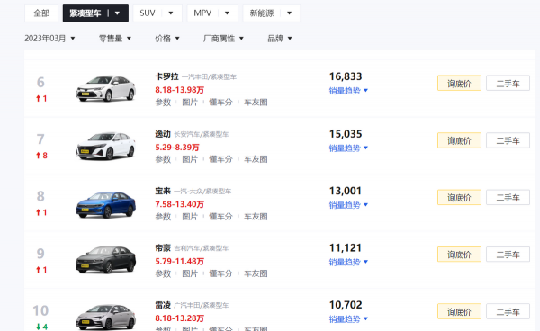
Task: Expand the MPV dropdown arrow
Action: [x=227, y=13]
